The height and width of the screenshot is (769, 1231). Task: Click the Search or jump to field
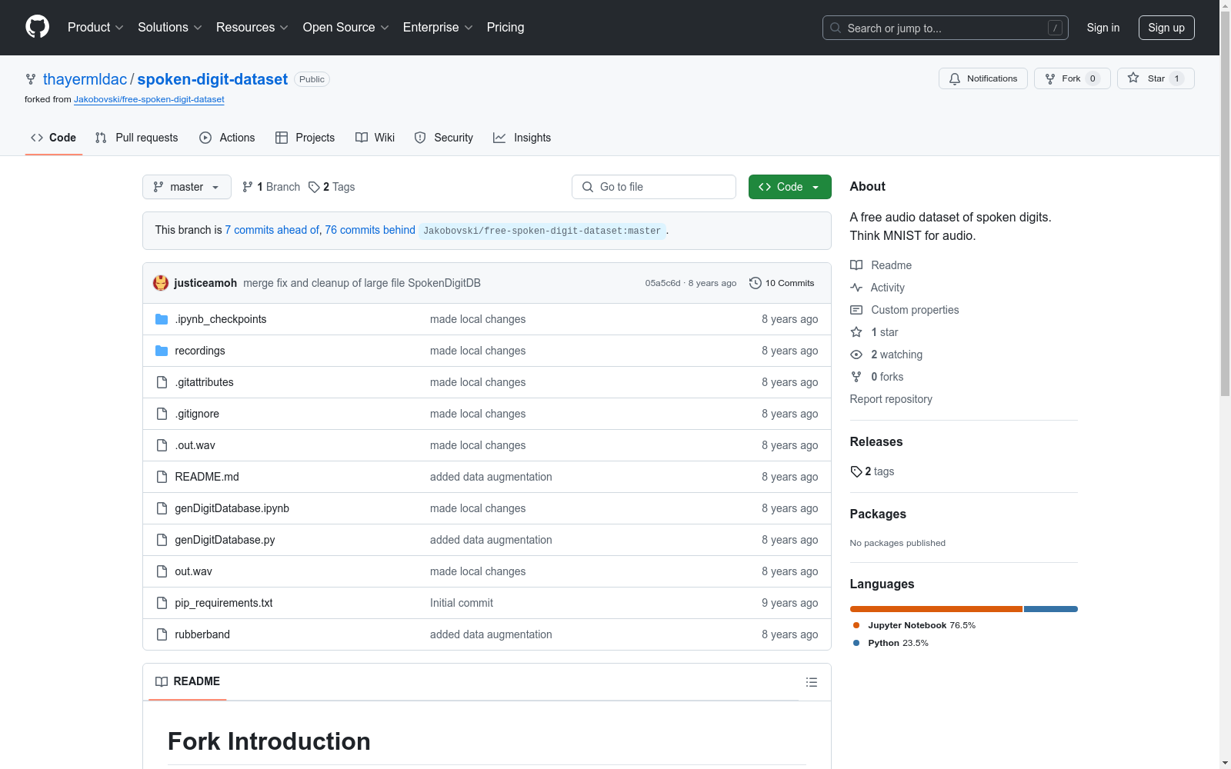coord(946,28)
